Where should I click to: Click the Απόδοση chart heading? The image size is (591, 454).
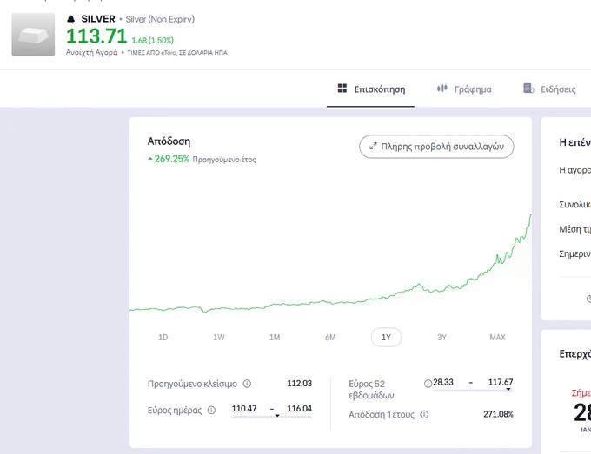(x=169, y=141)
